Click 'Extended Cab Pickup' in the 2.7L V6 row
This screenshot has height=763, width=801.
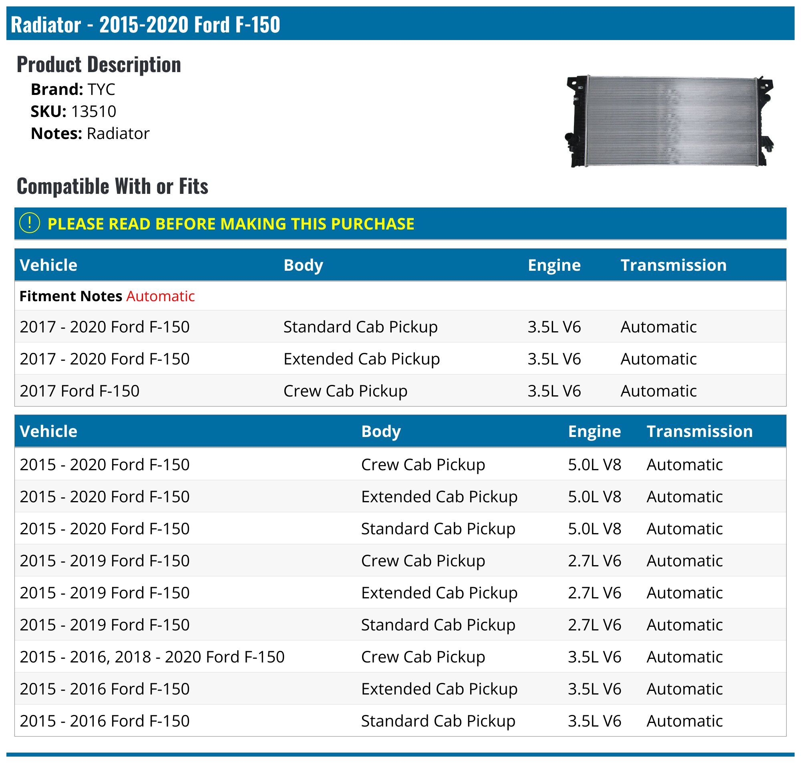[x=439, y=593]
